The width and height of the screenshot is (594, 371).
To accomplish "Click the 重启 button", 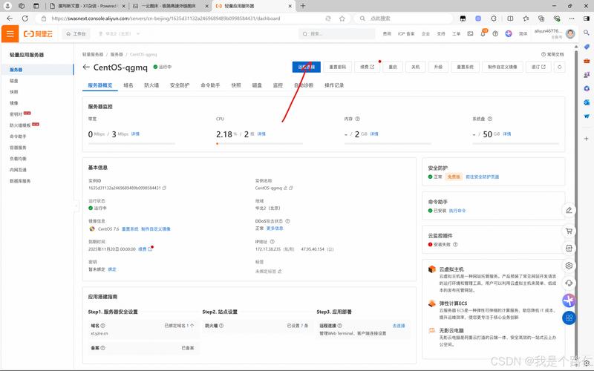I will (x=393, y=67).
